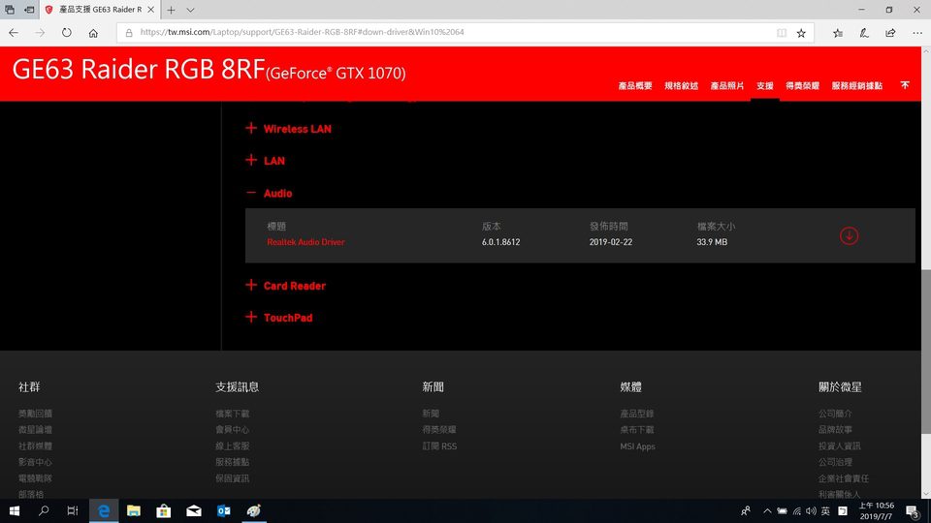
Task: Select driver version text 6.0.1.8612
Action: tap(500, 242)
